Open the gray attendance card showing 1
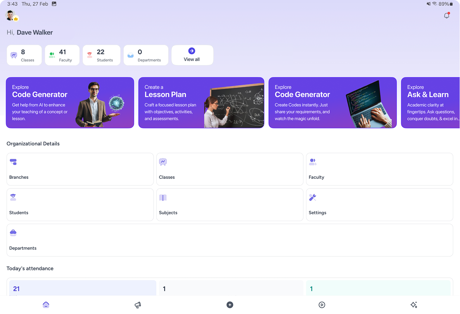The height and width of the screenshot is (314, 460). 231,288
